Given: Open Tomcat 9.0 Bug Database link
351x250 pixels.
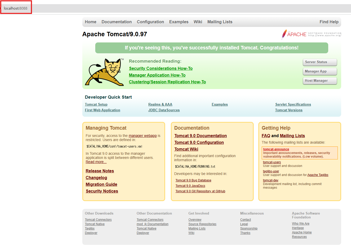Looking at the screenshot, I should pyautogui.click(x=193, y=180).
